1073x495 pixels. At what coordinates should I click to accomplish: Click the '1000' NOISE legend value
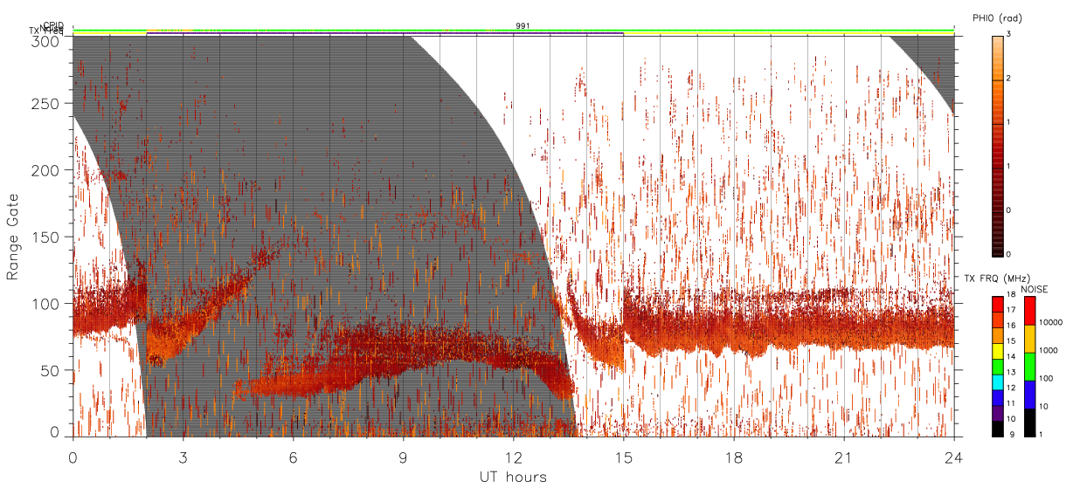pyautogui.click(x=1048, y=350)
